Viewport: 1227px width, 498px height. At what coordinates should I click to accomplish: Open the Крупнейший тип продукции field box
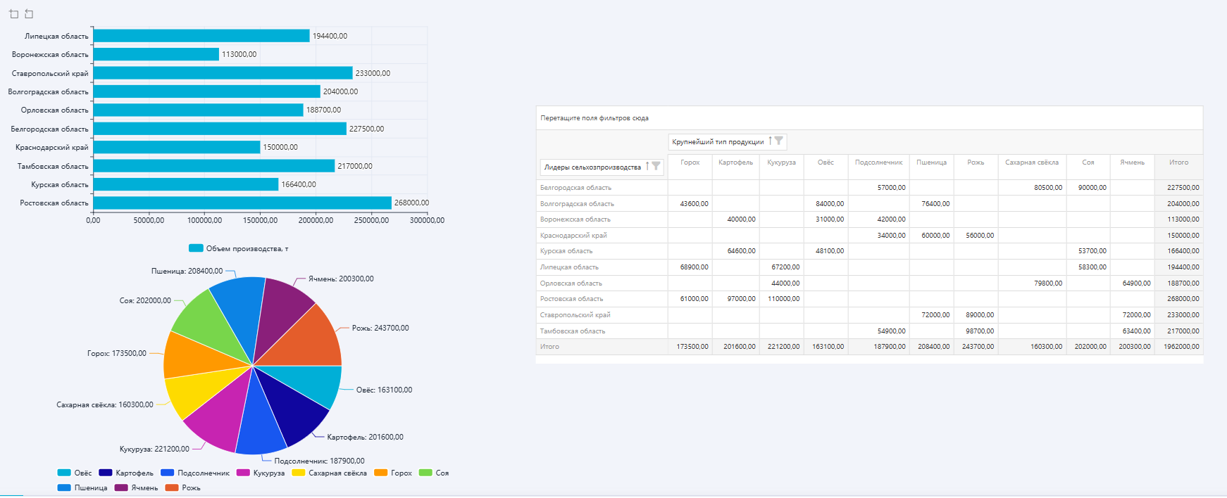tap(718, 142)
